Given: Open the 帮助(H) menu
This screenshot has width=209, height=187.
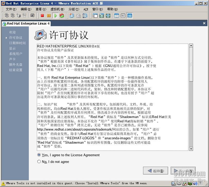Looking at the screenshot, I should click(x=112, y=9).
